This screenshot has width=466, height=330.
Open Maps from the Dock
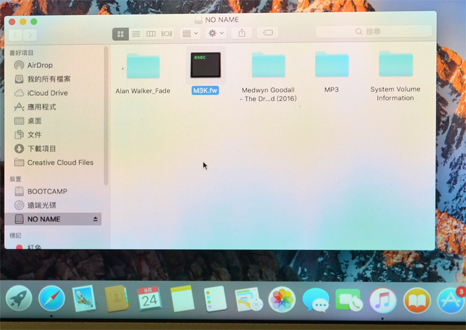pyautogui.click(x=248, y=299)
